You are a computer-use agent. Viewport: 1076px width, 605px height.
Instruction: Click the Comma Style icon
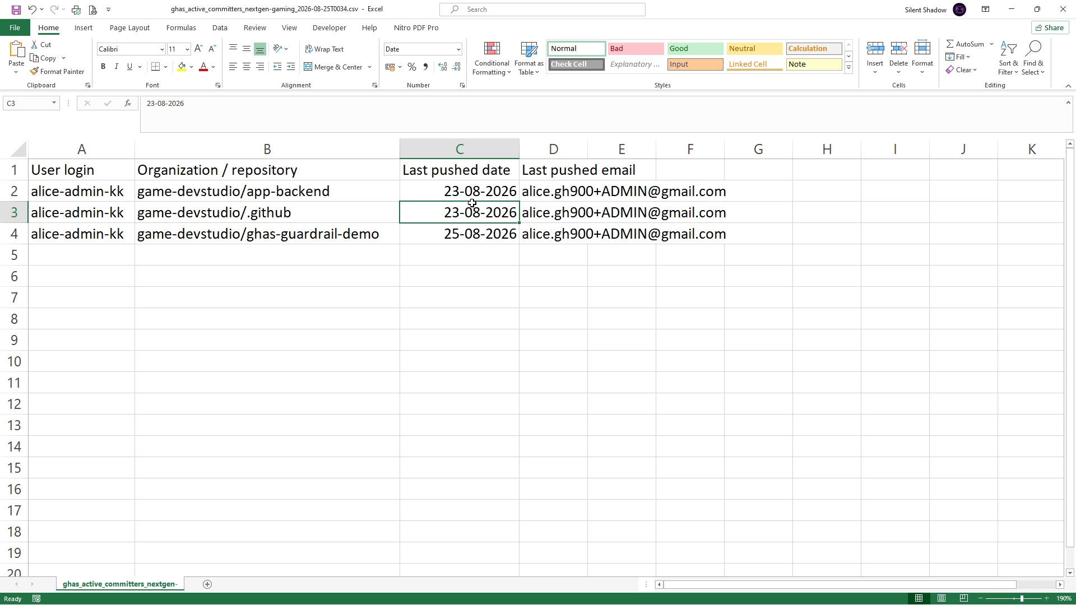425,67
